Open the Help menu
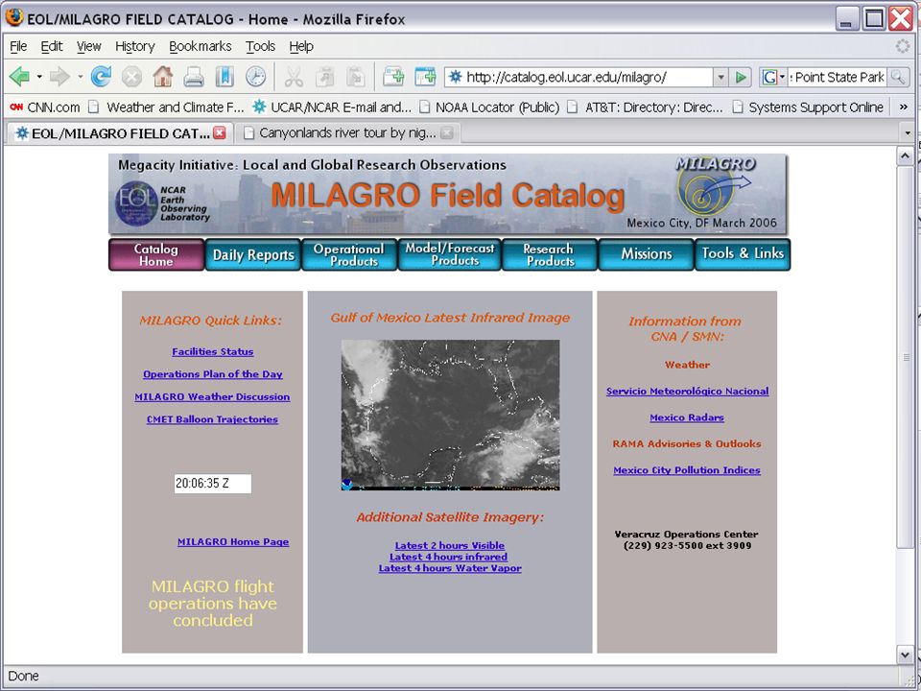921x691 pixels. [300, 46]
